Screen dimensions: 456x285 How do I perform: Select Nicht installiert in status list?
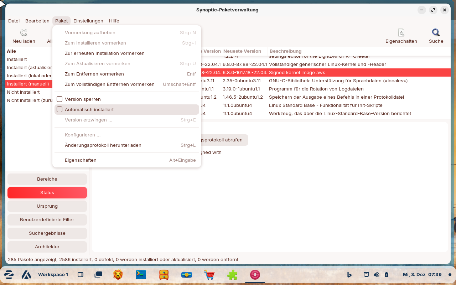tap(23, 92)
